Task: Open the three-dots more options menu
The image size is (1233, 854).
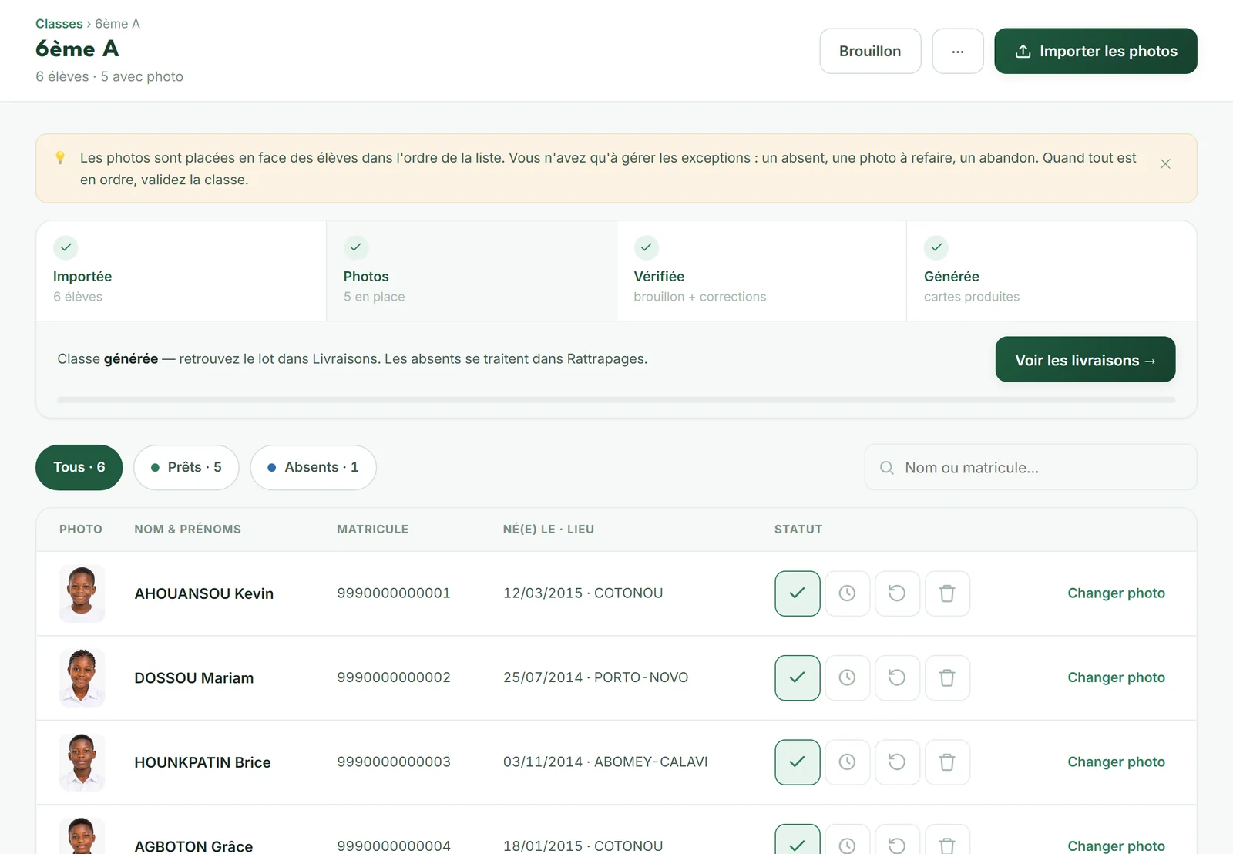Action: (958, 51)
